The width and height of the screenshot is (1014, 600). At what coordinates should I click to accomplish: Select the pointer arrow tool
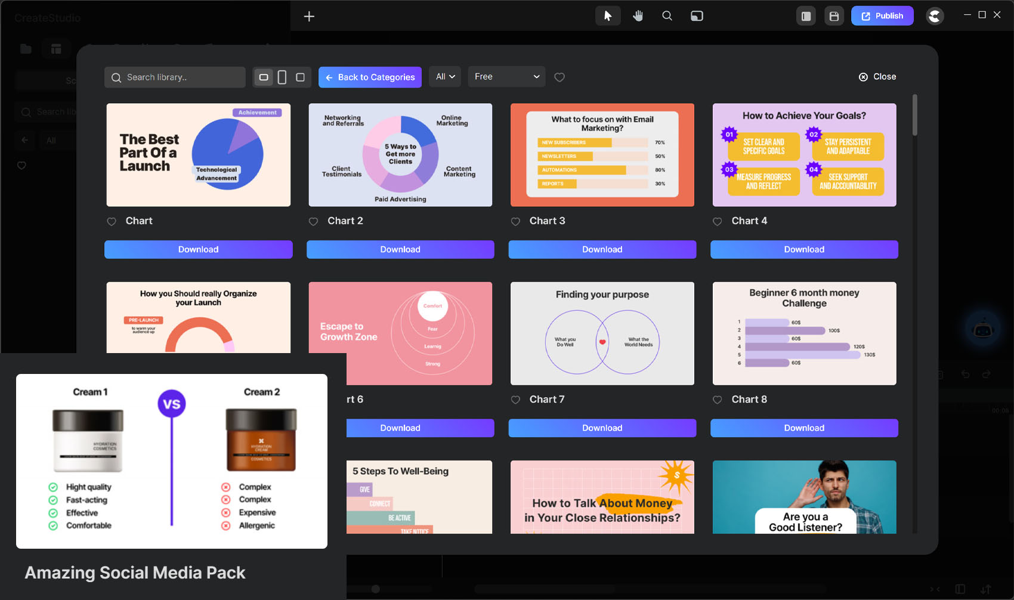[x=607, y=16]
